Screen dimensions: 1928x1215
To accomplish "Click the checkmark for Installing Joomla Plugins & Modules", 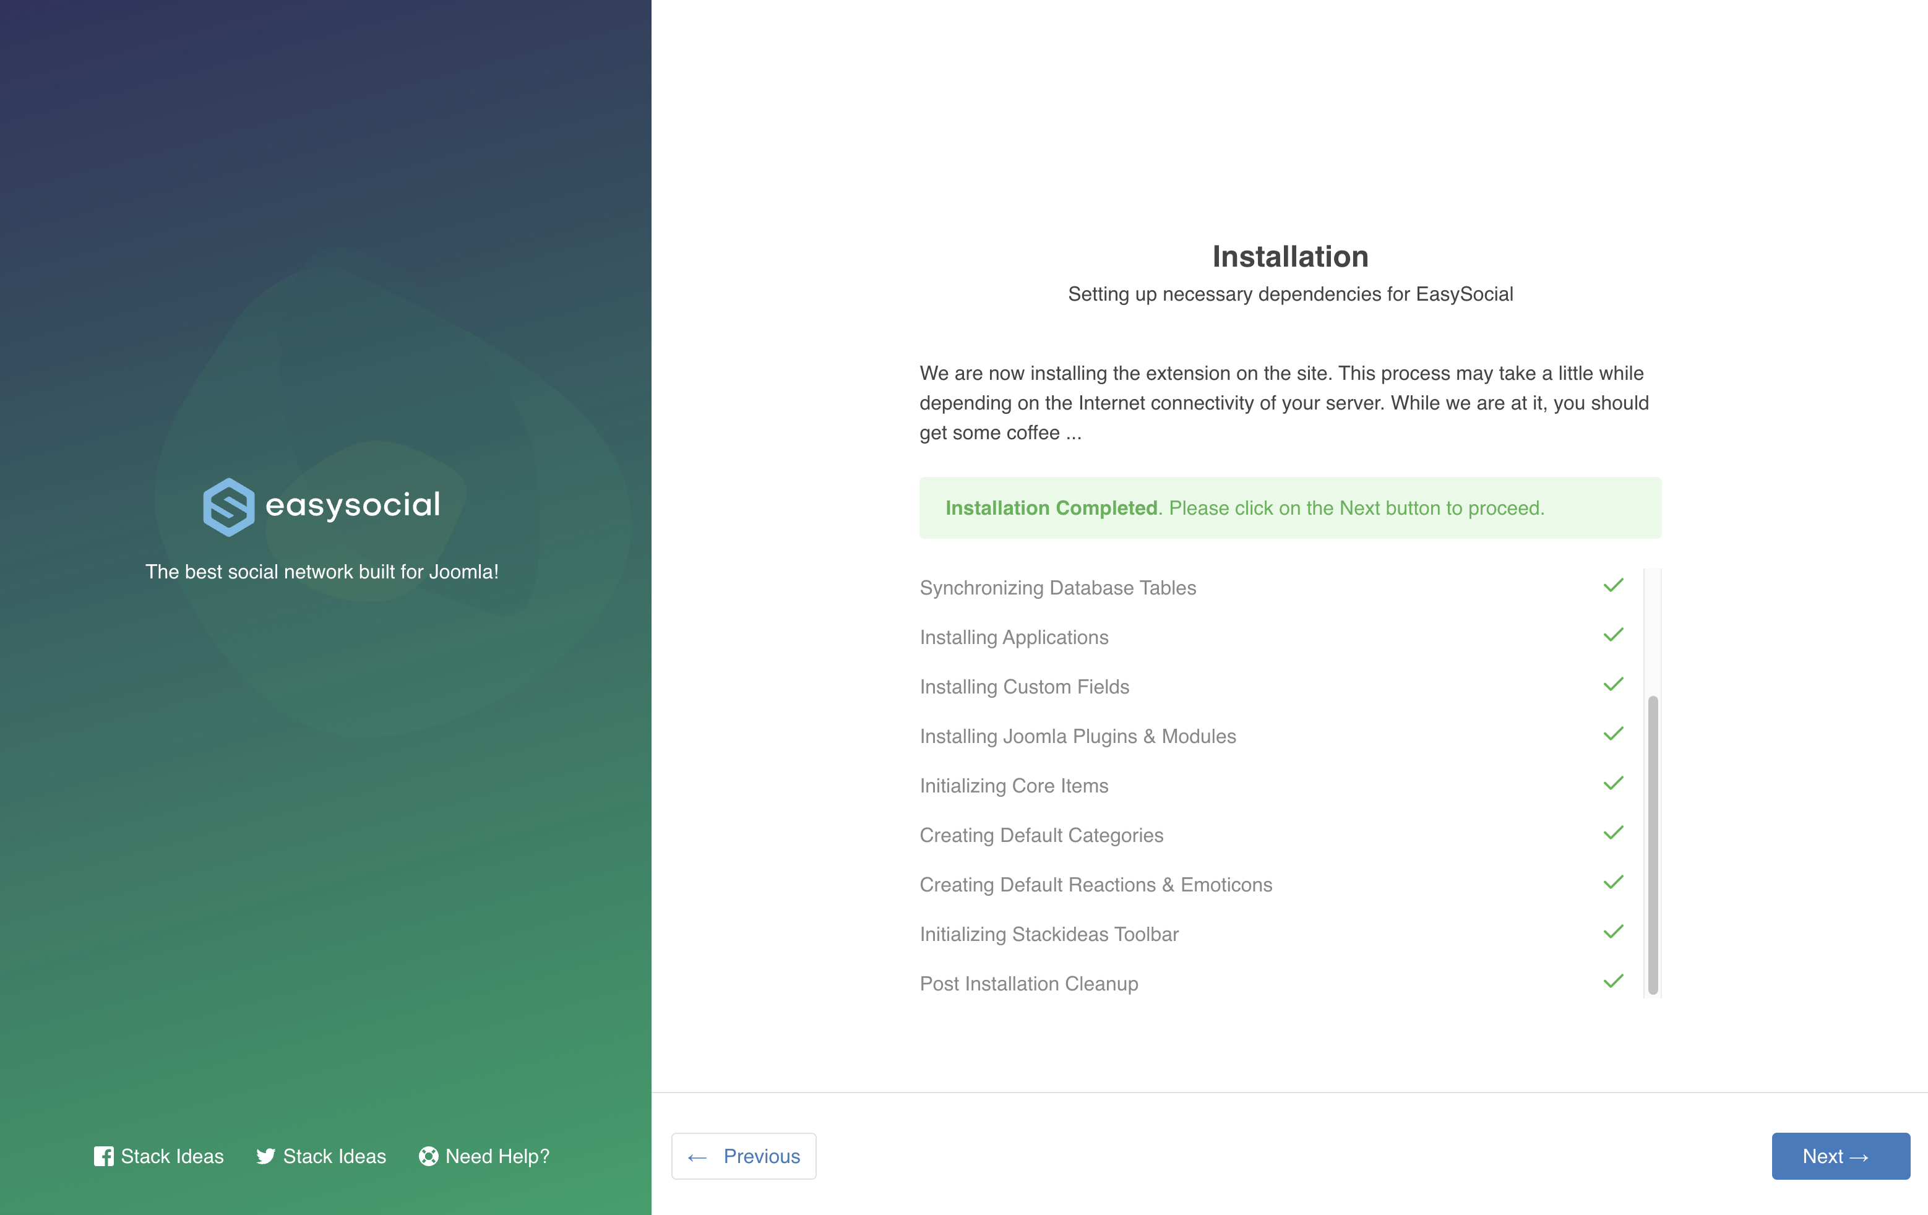I will [x=1613, y=735].
